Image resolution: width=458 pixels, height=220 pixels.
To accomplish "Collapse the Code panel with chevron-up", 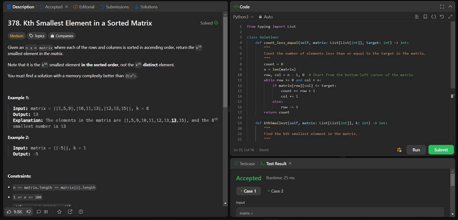I will point(451,7).
